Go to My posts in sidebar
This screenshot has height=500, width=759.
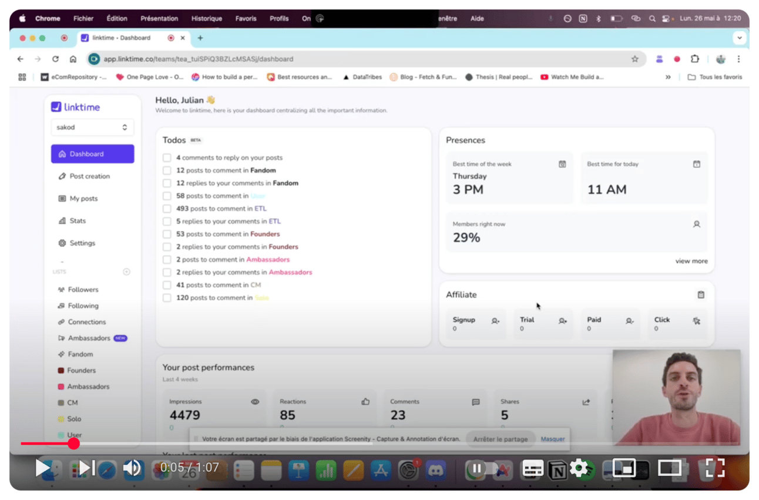pos(78,199)
